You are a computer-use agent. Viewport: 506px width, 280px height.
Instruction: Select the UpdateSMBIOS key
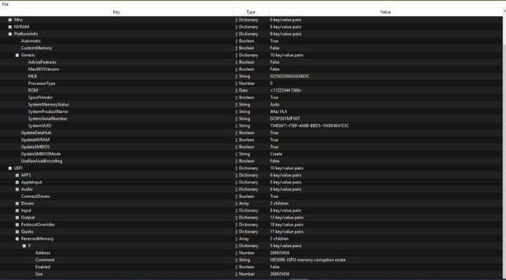35,147
